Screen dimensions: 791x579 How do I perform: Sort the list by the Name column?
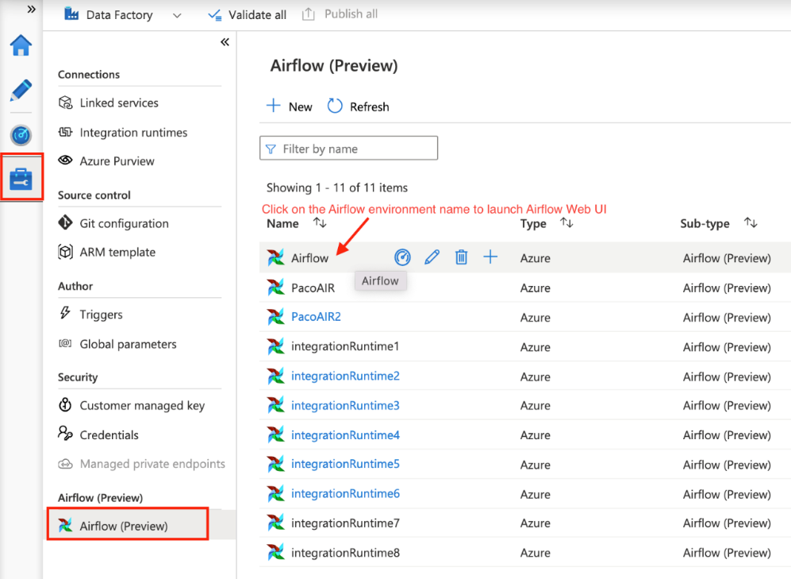tap(320, 222)
